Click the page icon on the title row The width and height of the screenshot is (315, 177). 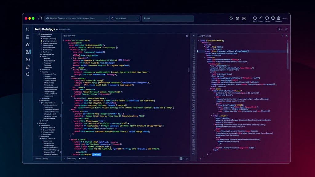[x=279, y=29]
